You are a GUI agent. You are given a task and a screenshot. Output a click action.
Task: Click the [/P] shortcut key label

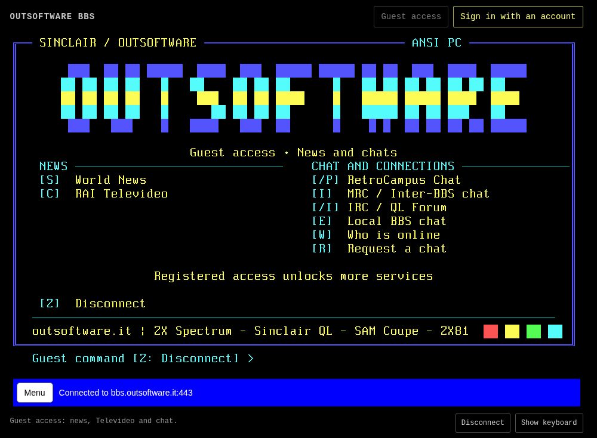coord(325,180)
